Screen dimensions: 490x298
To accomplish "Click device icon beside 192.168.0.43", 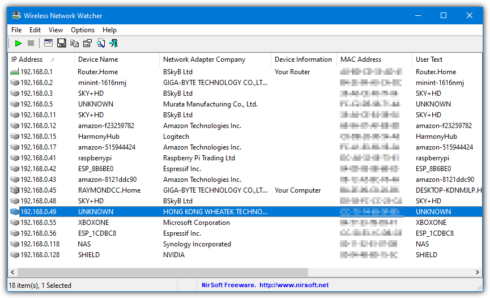I will pyautogui.click(x=15, y=180).
